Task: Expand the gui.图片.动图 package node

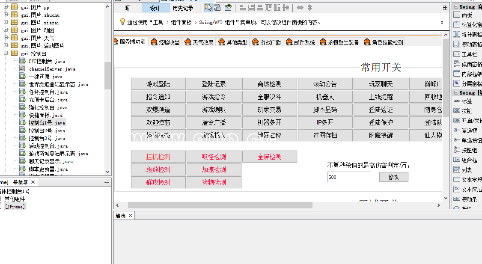Action: [x=6, y=30]
